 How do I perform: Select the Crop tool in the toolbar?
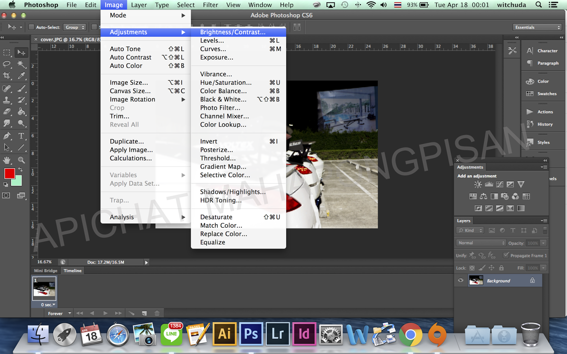[6, 75]
